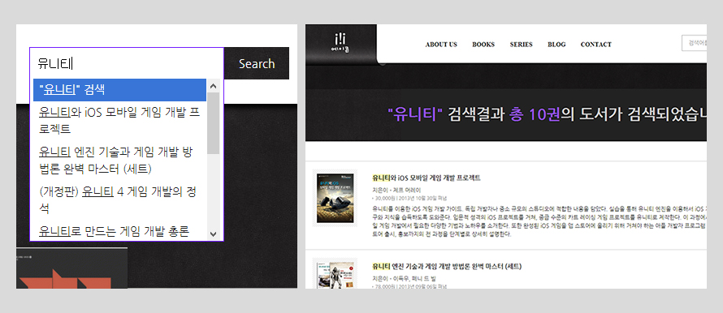Click the suggestion list scrollbar thumb
Screen dimensions: 723x313
coord(213,123)
